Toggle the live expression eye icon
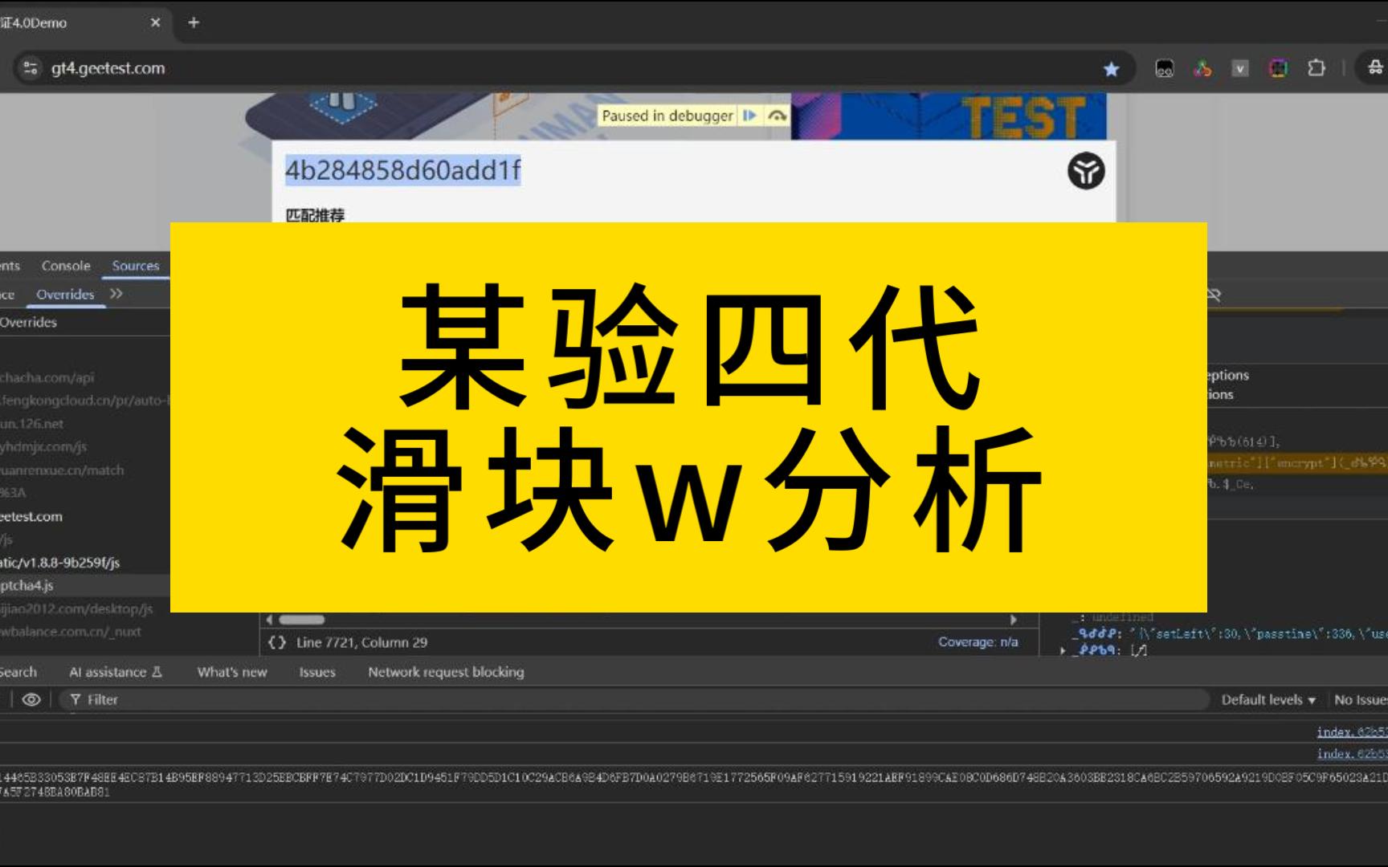Screen dimensions: 1388x867 point(31,700)
